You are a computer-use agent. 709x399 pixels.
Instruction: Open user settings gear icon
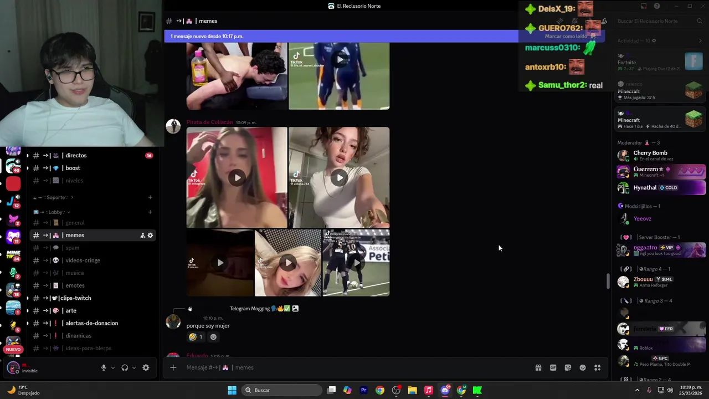(146, 367)
